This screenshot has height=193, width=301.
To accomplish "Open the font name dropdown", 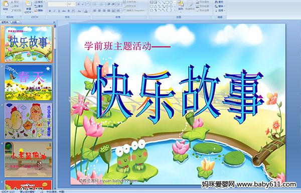I will click(x=66, y=4).
